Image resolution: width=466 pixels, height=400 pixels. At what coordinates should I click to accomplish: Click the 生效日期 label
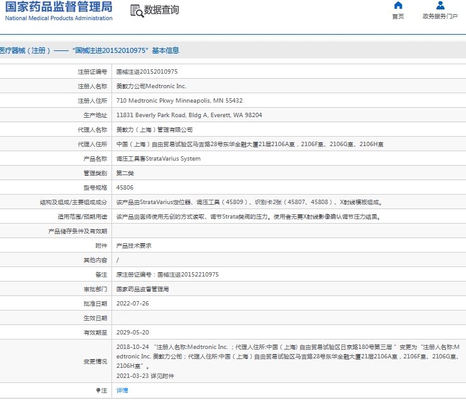click(95, 318)
